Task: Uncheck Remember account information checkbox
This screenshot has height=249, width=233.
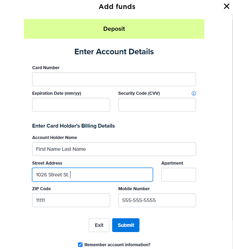Action: [x=80, y=245]
